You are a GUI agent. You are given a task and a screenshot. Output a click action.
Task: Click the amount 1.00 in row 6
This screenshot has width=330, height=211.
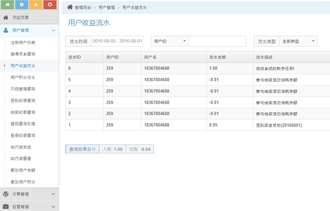pos(213,68)
